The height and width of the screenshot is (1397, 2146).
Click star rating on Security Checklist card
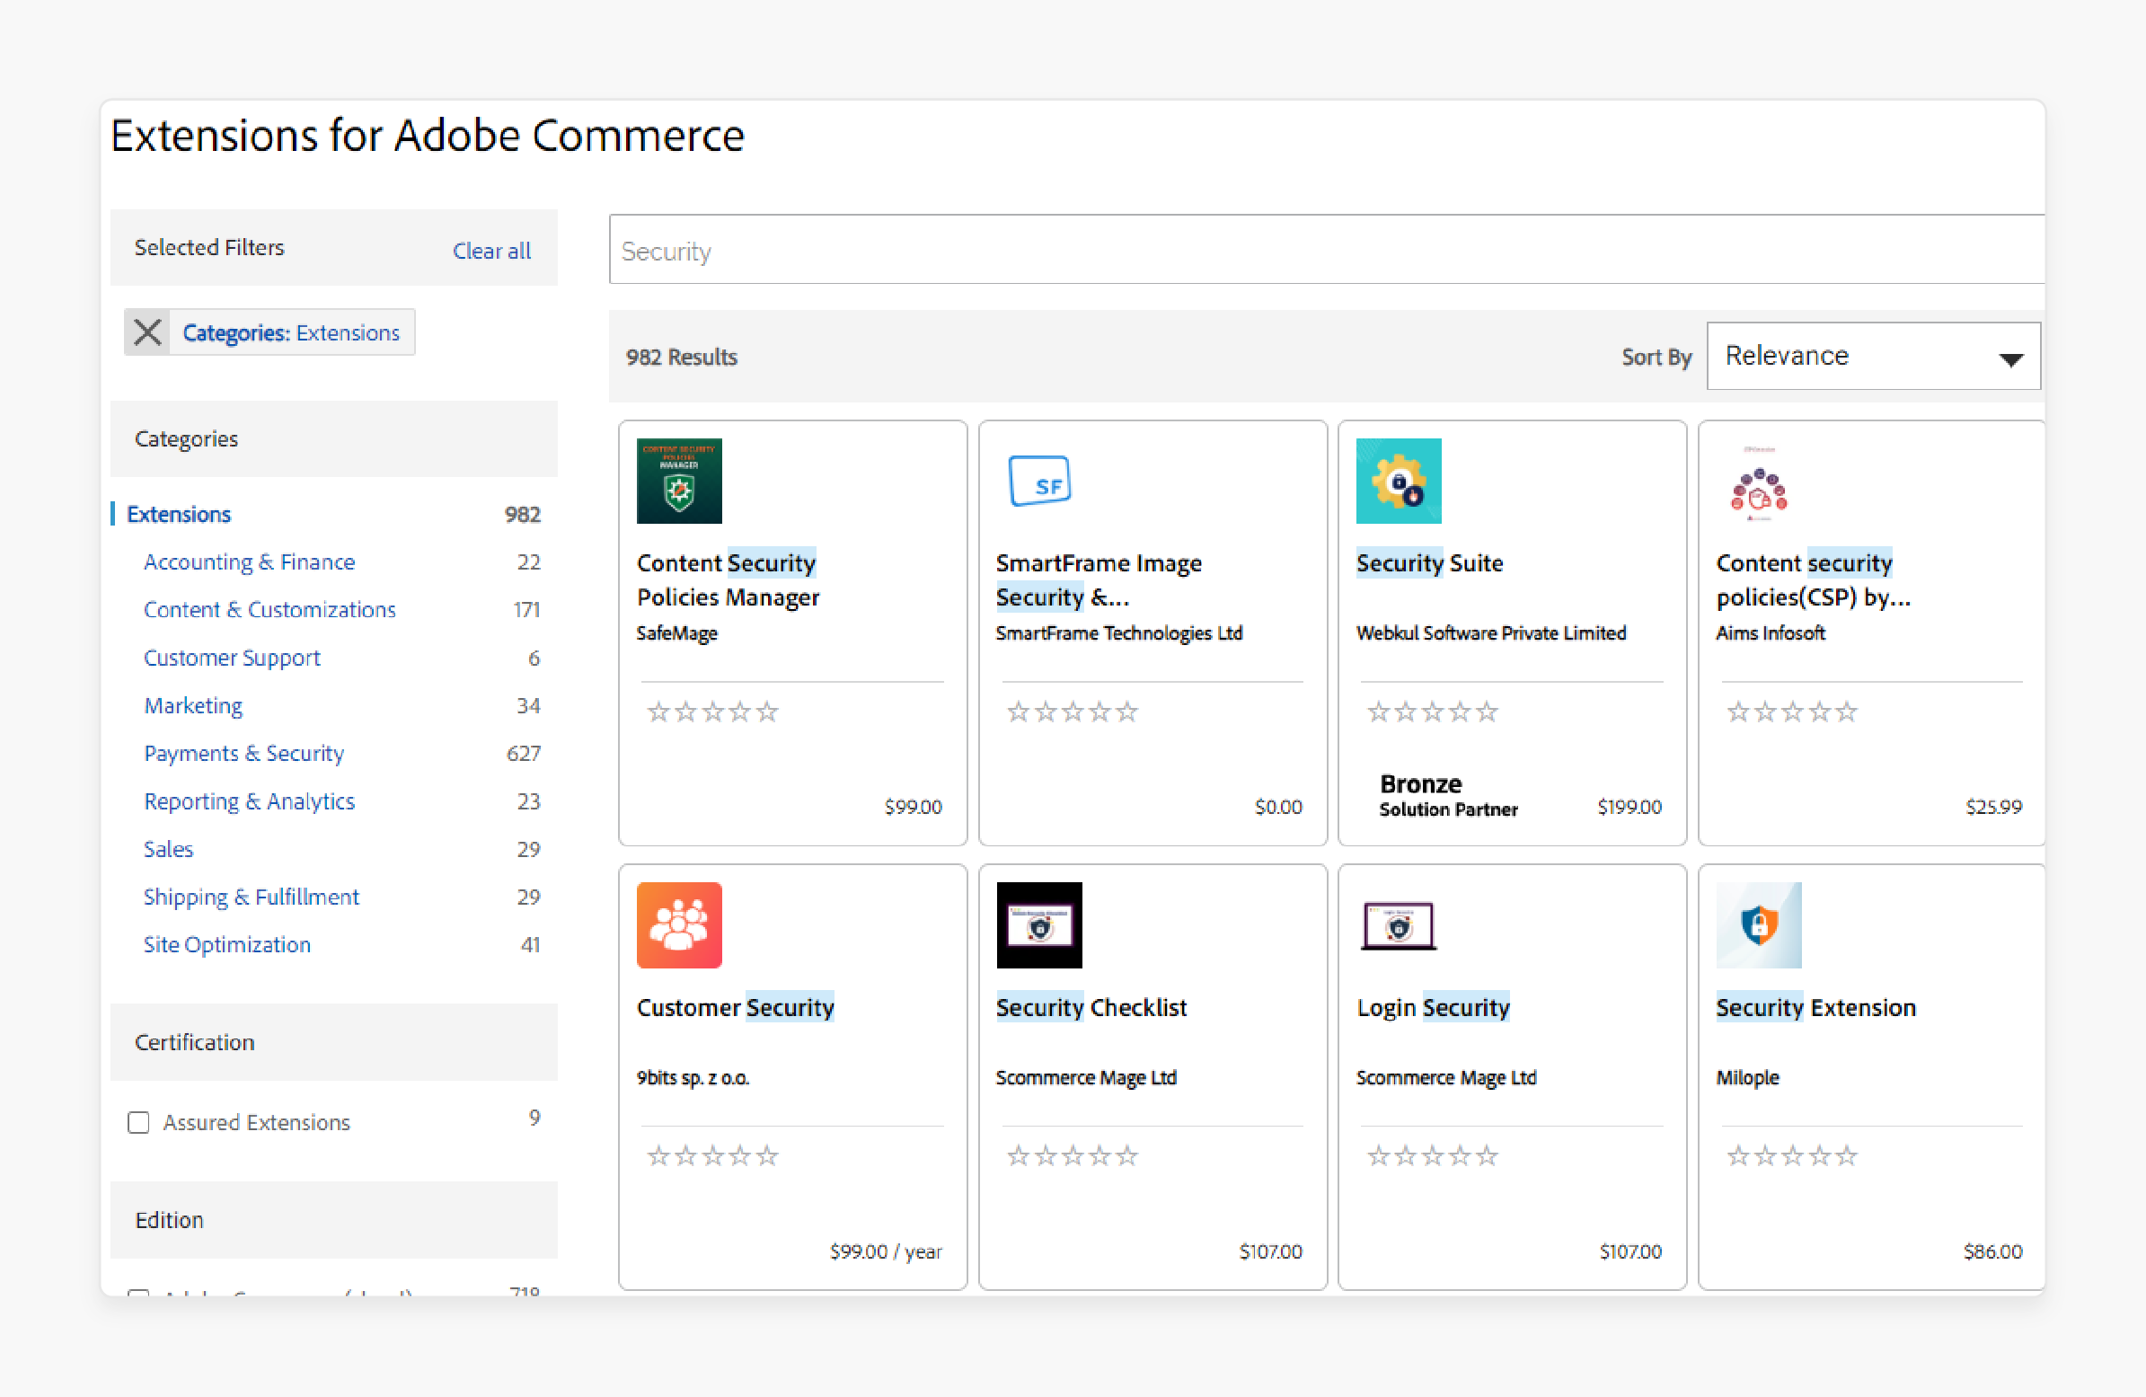tap(1072, 1155)
